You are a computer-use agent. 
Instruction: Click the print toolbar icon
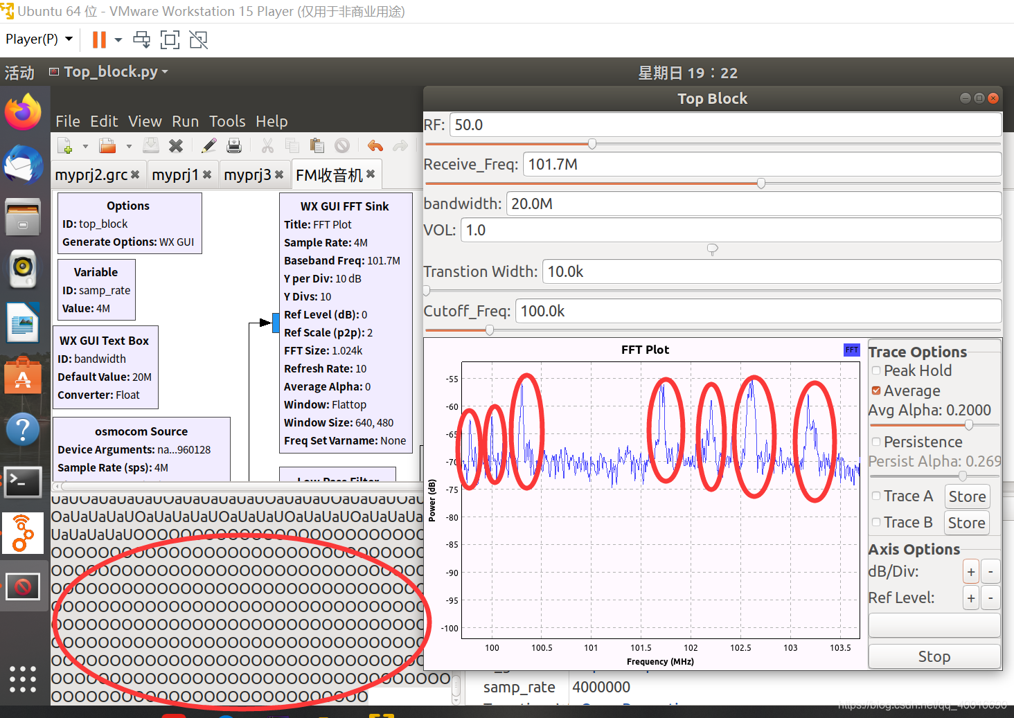[x=234, y=146]
